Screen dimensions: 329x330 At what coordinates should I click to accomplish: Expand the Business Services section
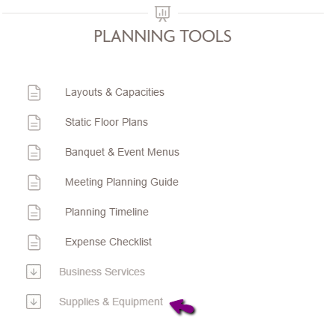(102, 272)
